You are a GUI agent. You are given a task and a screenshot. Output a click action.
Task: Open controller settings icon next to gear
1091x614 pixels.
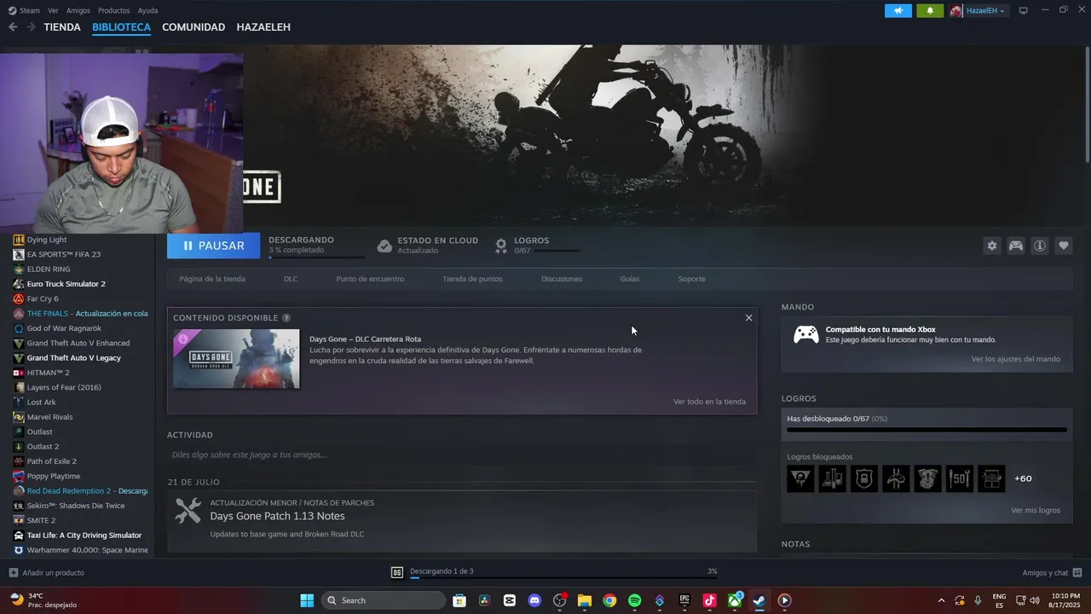(1016, 246)
